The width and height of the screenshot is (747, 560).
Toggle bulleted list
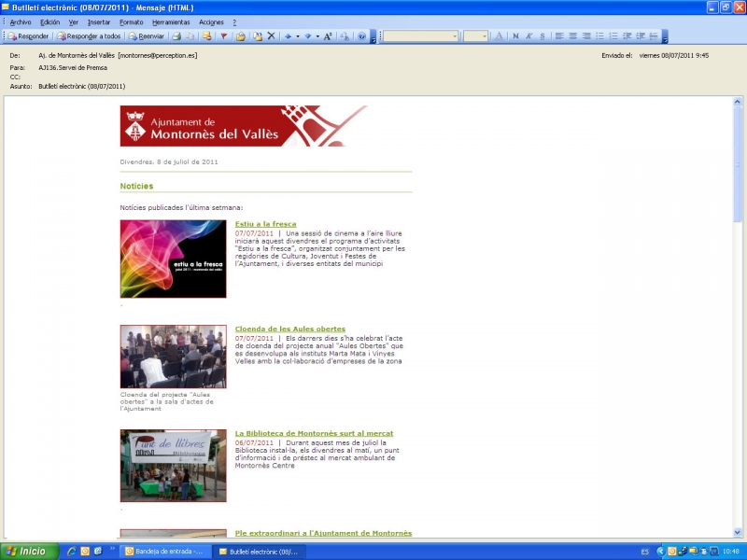tap(599, 36)
